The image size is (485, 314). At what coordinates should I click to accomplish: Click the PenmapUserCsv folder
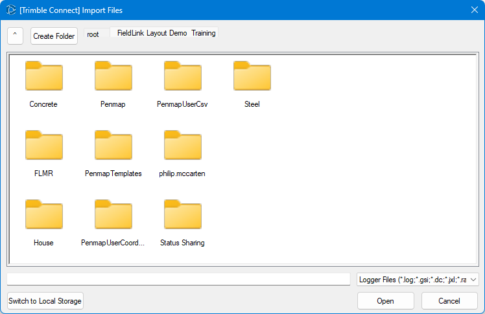[x=182, y=76]
